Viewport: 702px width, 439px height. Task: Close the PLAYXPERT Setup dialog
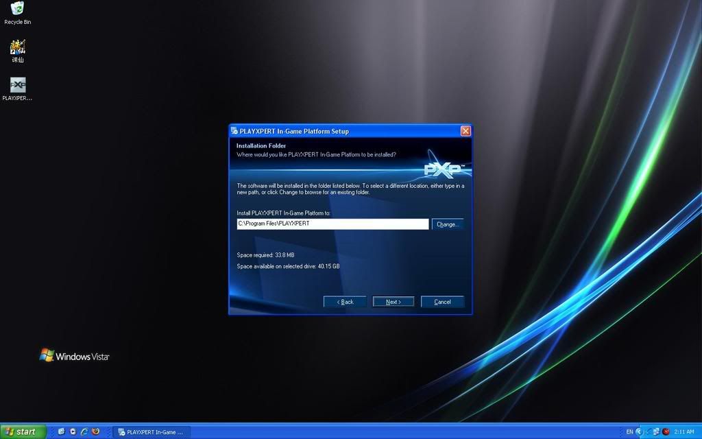[465, 131]
